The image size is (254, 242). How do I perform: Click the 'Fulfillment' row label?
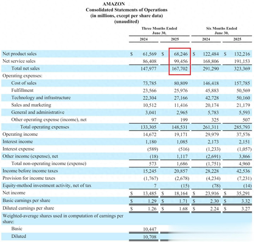(x=22, y=90)
